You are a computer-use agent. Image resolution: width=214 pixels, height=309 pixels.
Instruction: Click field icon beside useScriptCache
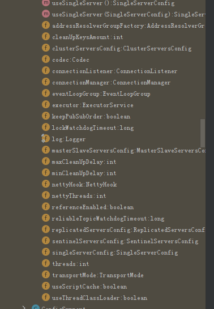[x=46, y=286]
